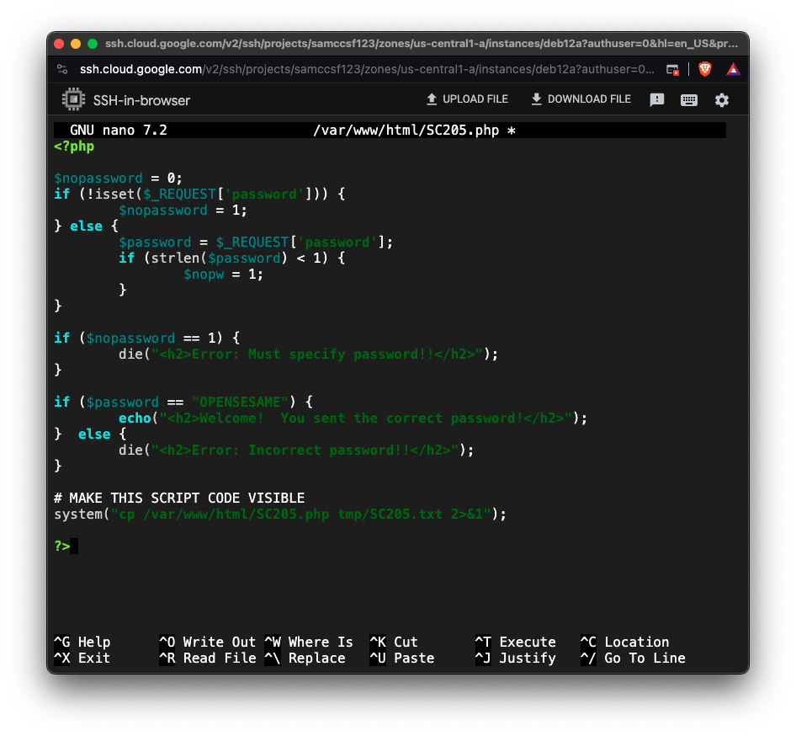Click the red close window button
The width and height of the screenshot is (796, 736).
59,44
